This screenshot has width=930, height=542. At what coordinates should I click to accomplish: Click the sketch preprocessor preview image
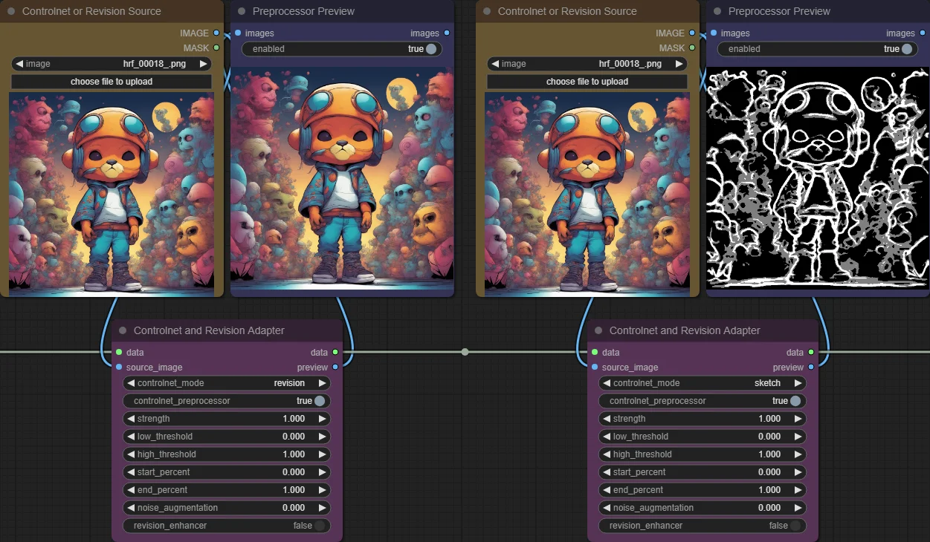pyautogui.click(x=818, y=178)
